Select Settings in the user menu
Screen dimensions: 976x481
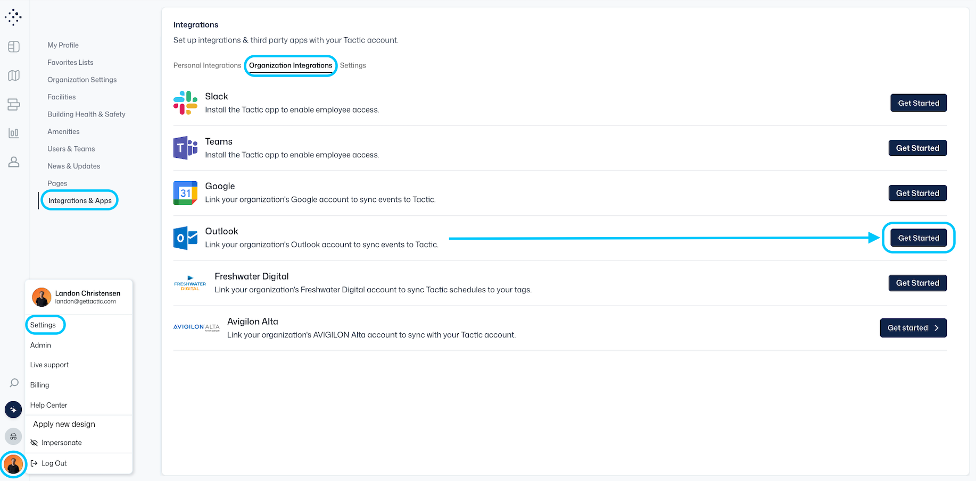(x=43, y=325)
